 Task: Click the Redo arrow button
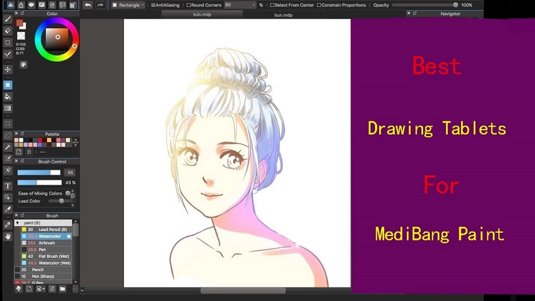click(x=100, y=5)
